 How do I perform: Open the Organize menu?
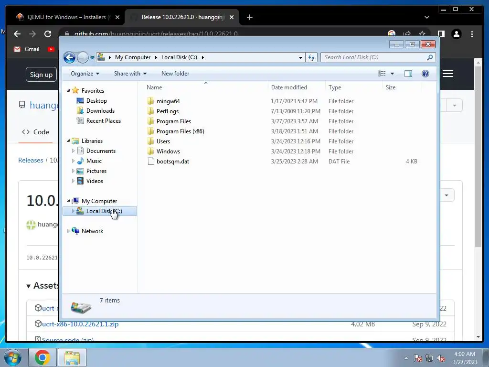coord(85,74)
